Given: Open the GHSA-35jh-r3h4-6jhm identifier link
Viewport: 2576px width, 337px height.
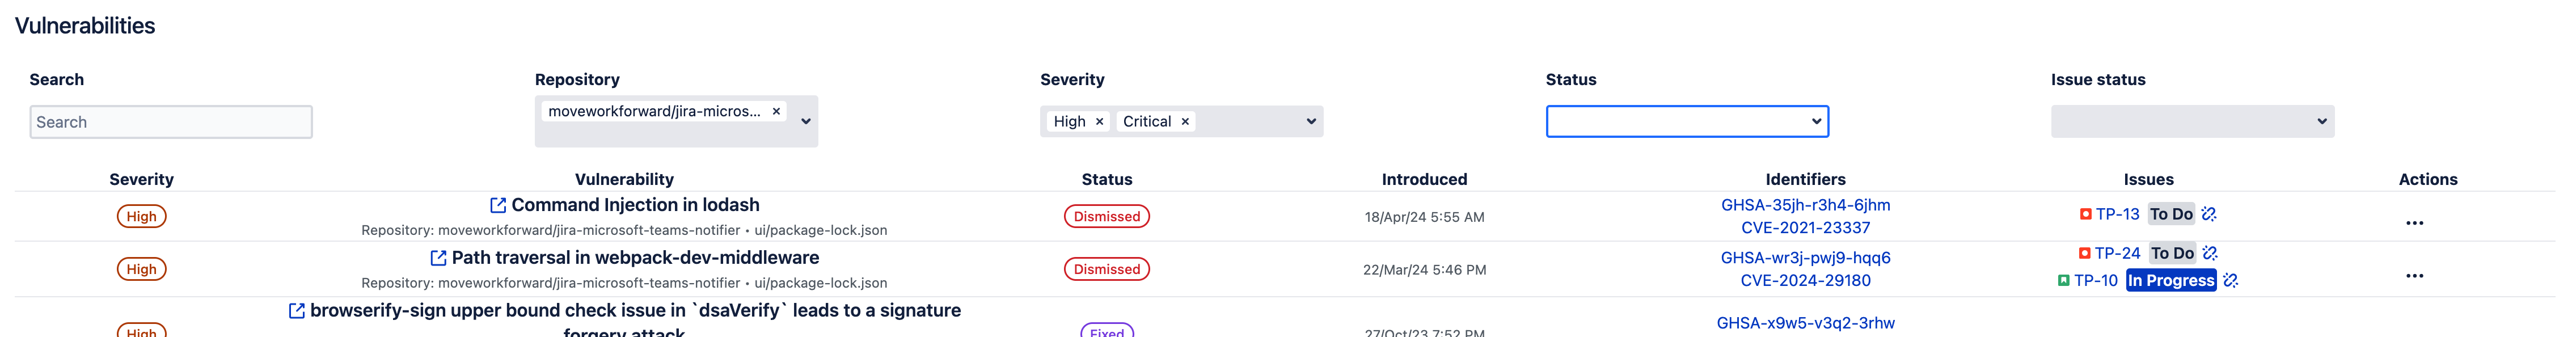Looking at the screenshot, I should 1805,205.
